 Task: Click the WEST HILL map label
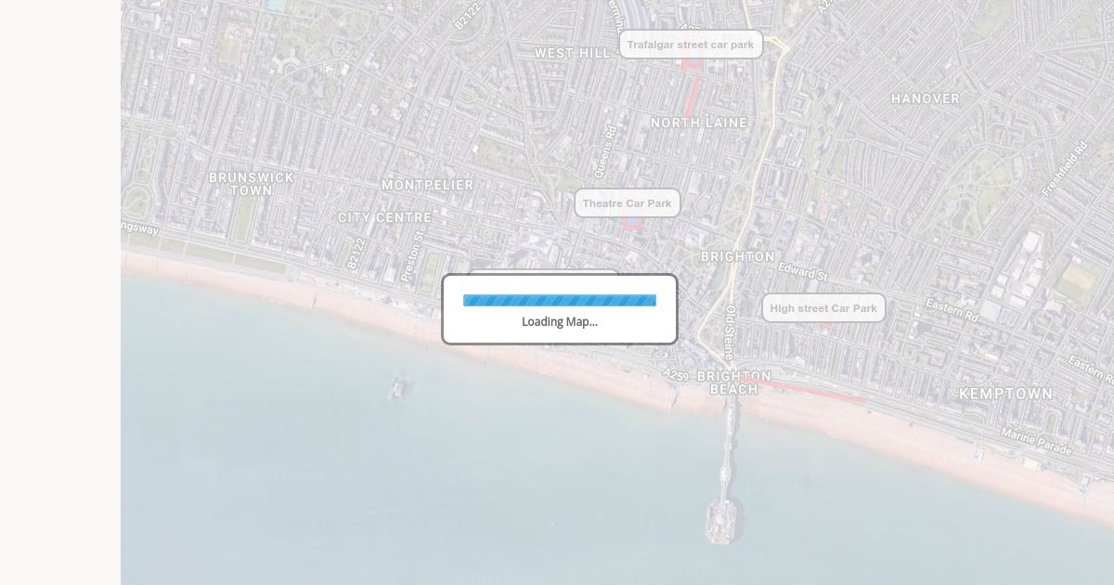tap(572, 54)
